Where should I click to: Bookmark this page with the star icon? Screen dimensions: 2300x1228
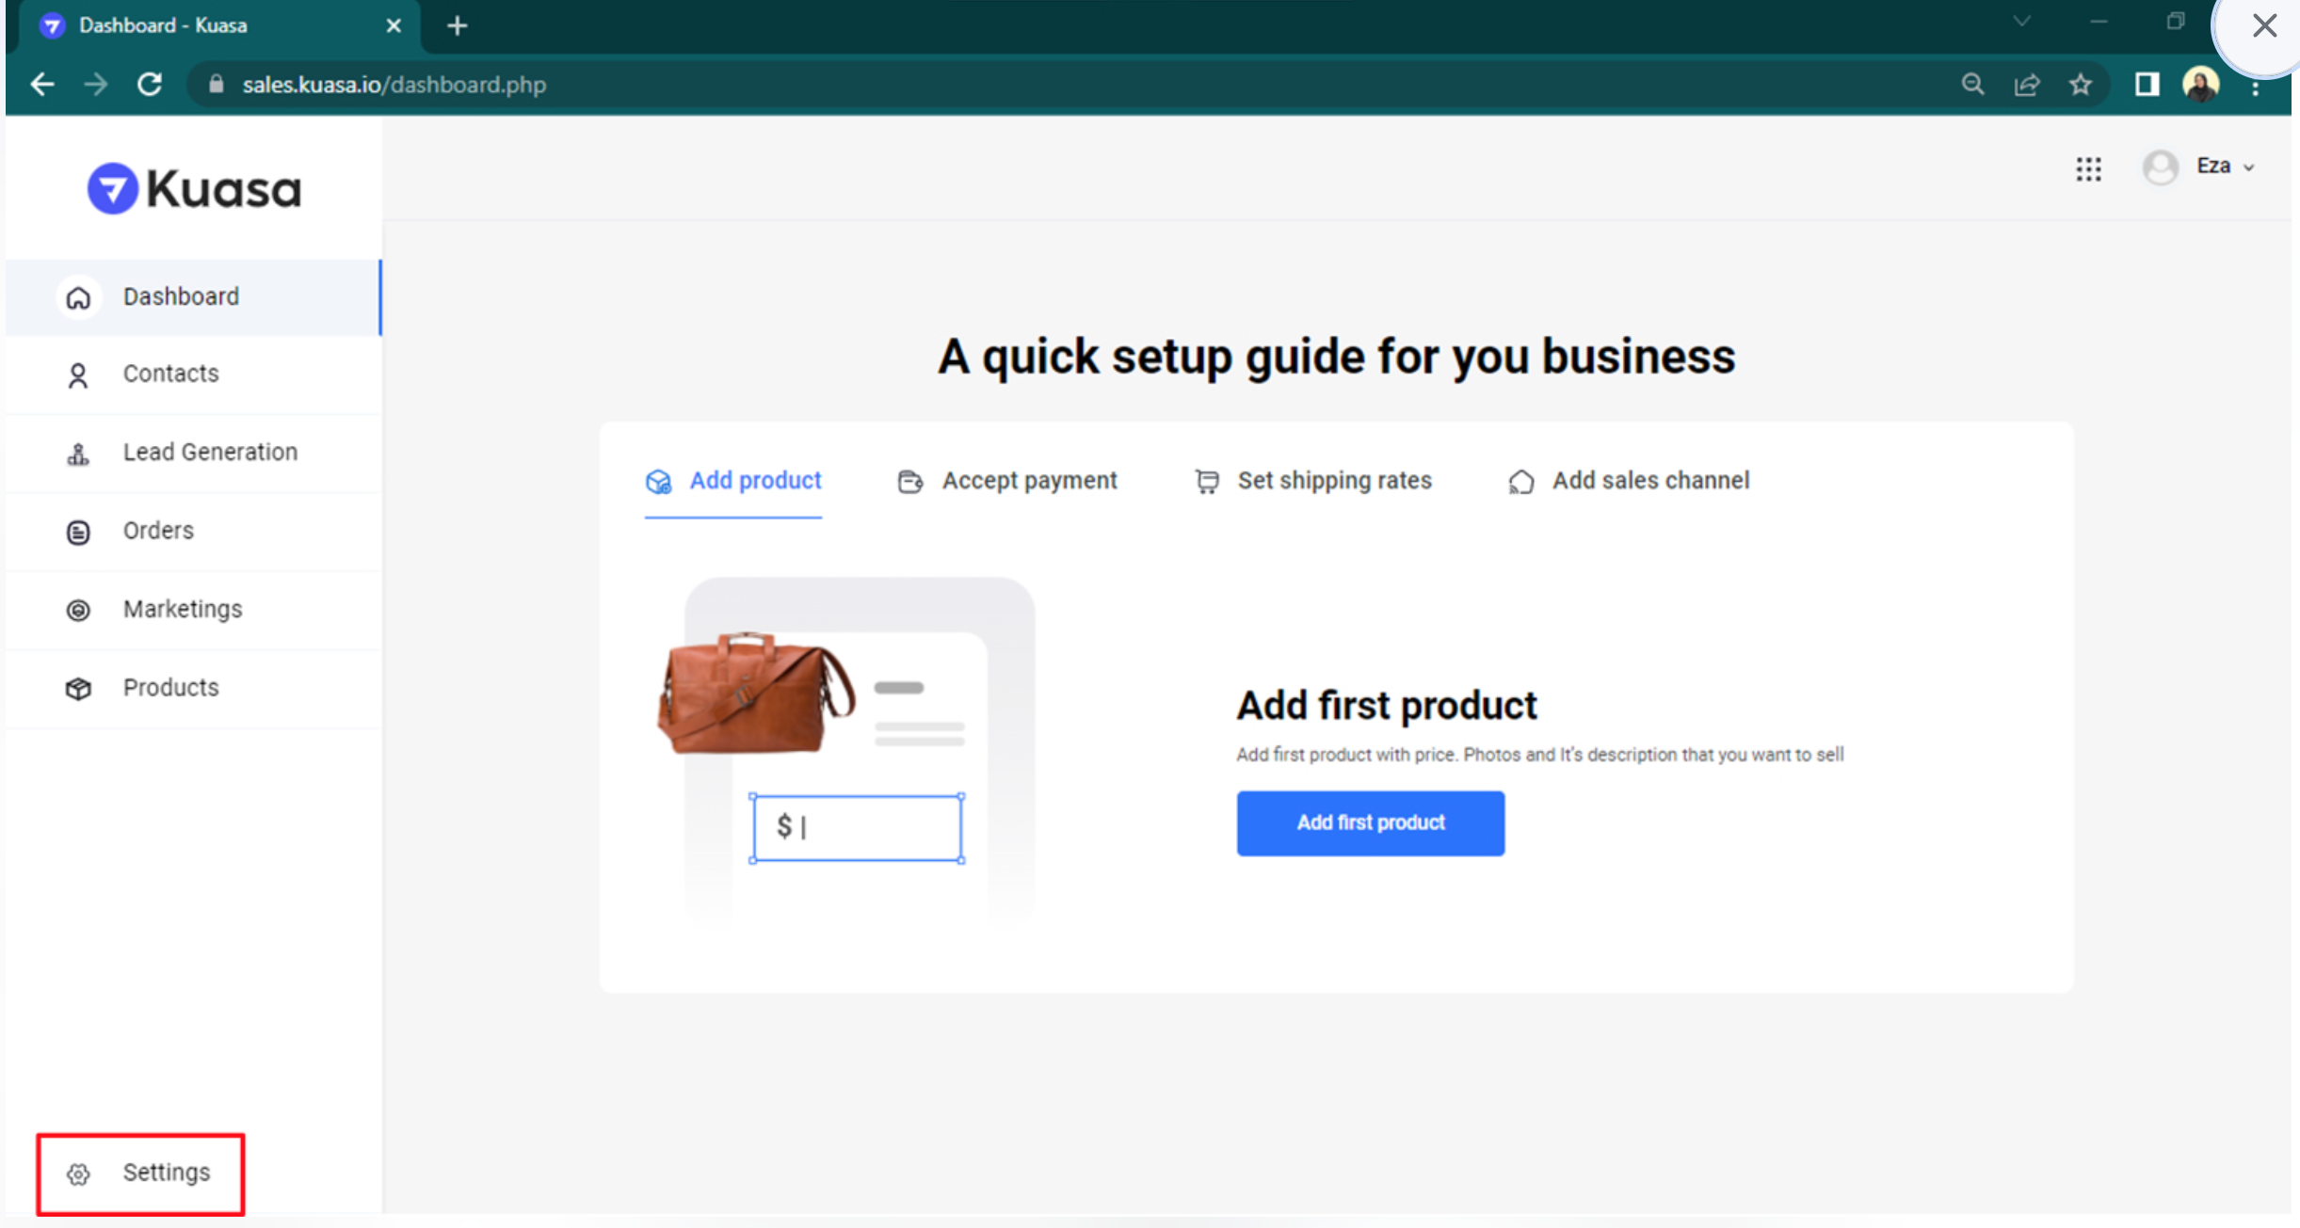coord(2080,85)
